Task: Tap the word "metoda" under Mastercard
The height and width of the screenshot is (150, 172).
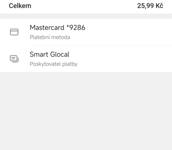Action: 62,37
